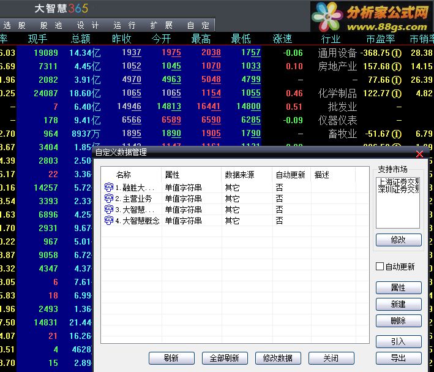Screen dimensions: 434x372
Task: Click the ① icon next to 157.68
Action: pos(397,67)
